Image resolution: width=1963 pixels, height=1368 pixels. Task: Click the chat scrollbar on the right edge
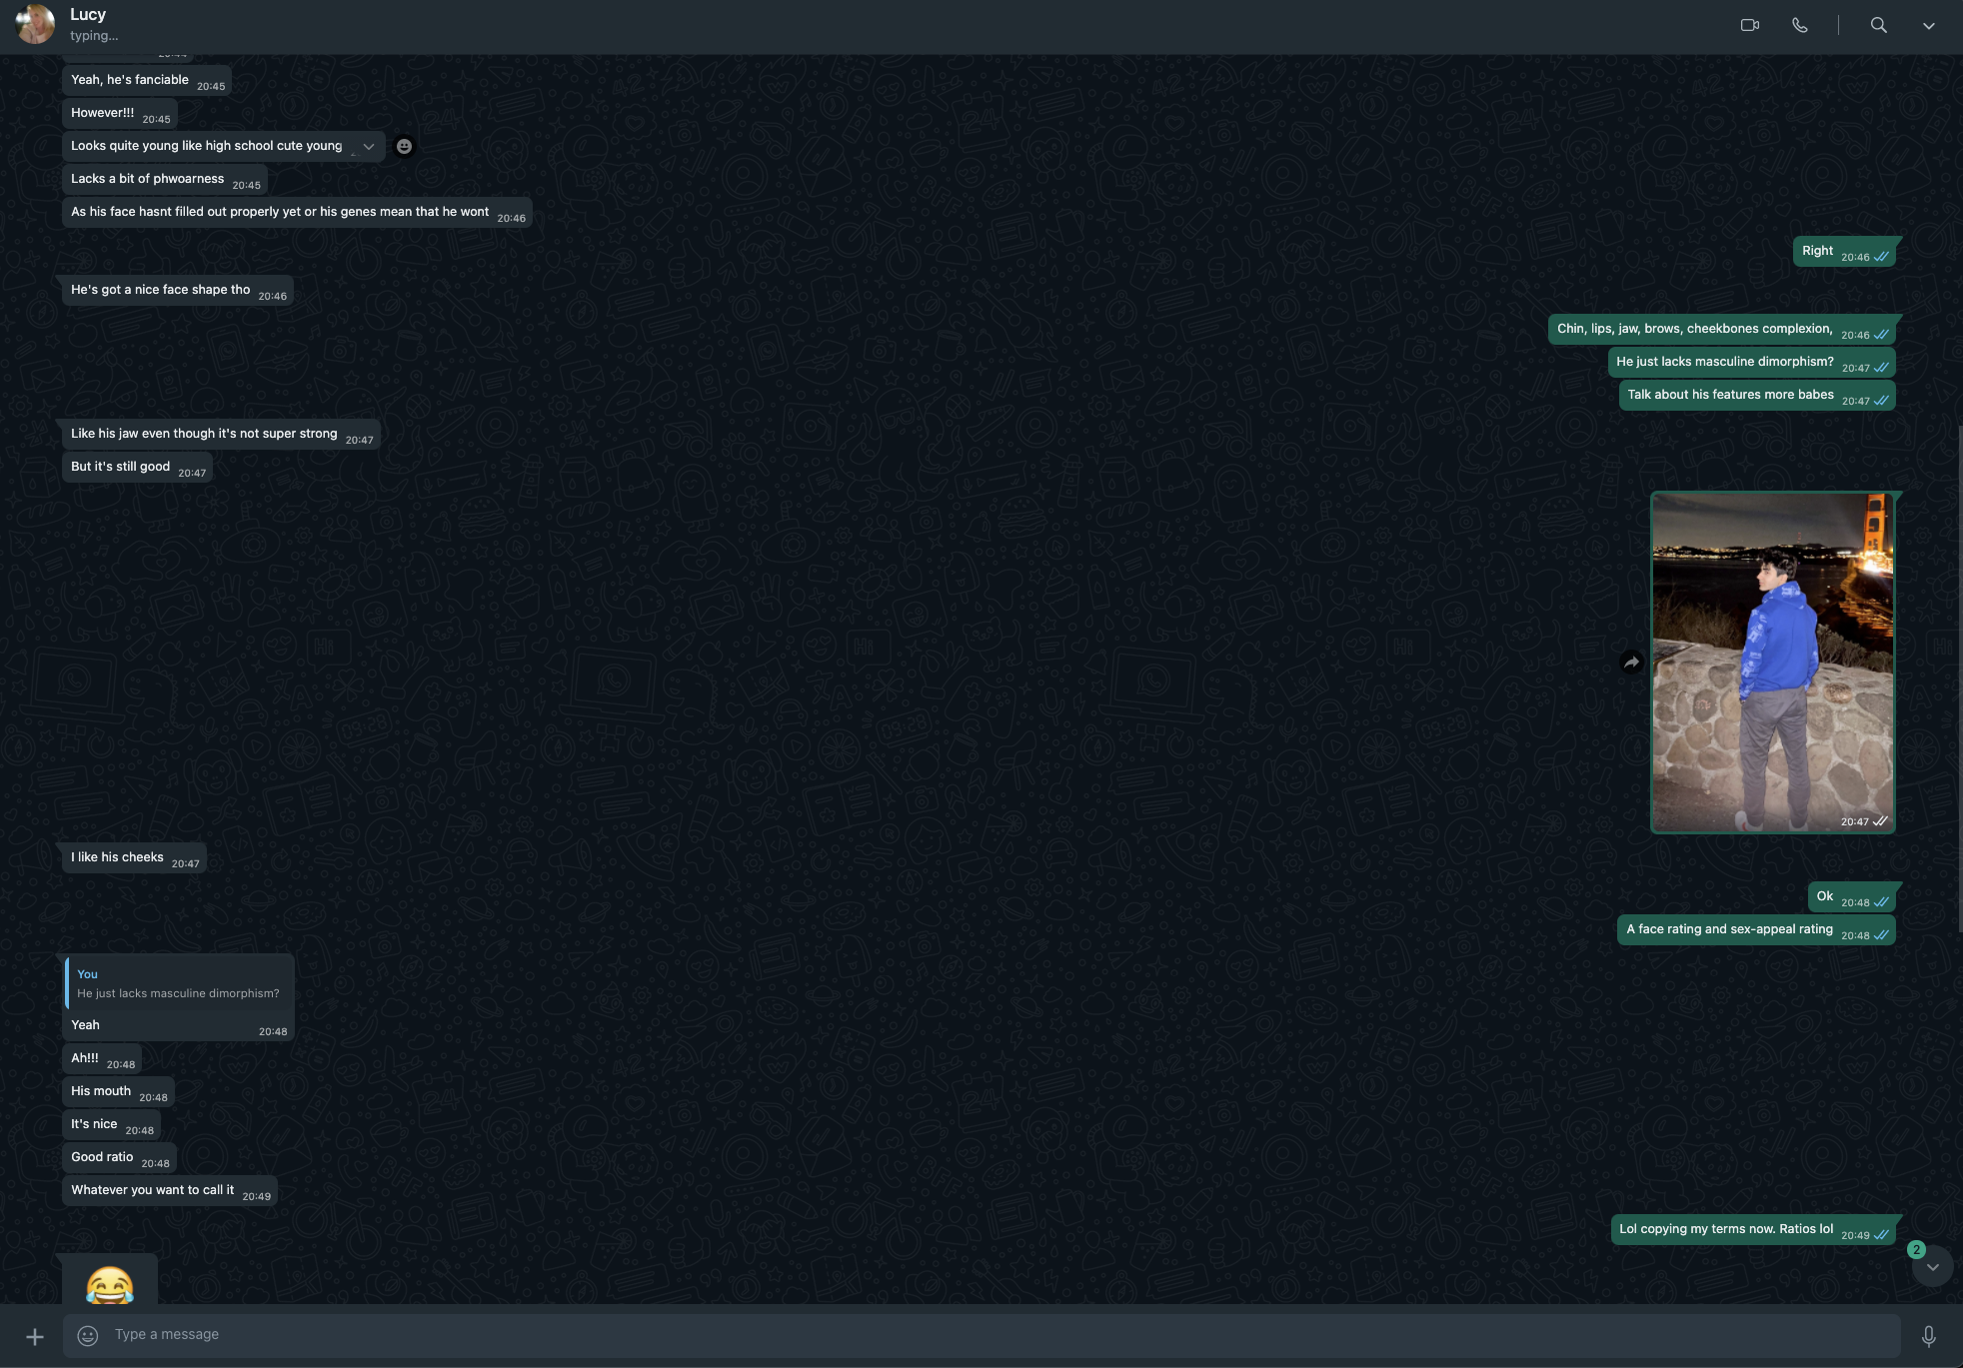click(x=1959, y=680)
